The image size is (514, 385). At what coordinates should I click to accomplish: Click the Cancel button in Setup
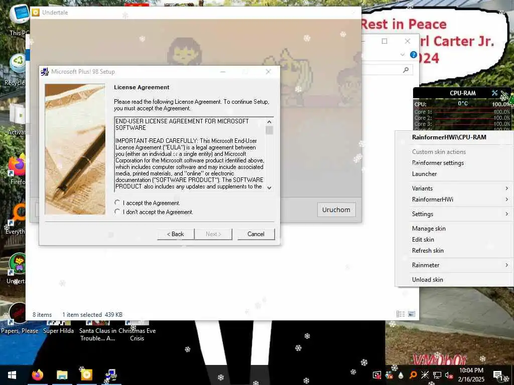255,234
